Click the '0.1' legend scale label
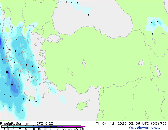Viewport: 168px width, 130px height. [x=3, y=129]
